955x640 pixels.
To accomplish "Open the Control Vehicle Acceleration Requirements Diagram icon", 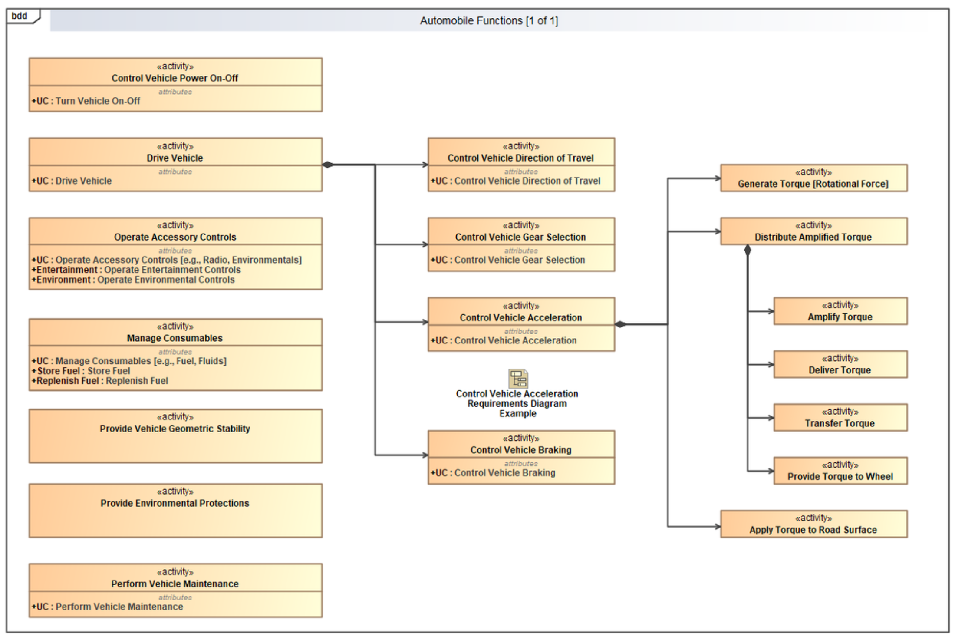I will 517,379.
